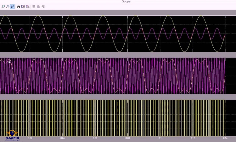Toggle the axes selection lock icon
This screenshot has width=236, height=142.
click(x=38, y=6)
